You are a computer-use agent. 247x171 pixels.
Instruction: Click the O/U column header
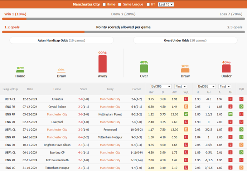pos(242,89)
